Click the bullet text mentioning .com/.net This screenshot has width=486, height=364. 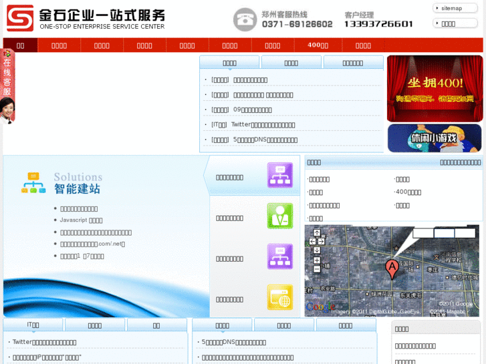pyautogui.click(x=93, y=244)
